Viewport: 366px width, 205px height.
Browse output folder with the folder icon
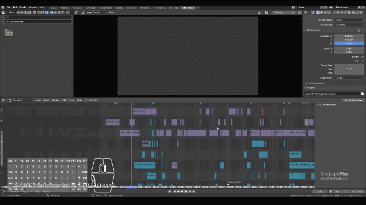[362, 94]
